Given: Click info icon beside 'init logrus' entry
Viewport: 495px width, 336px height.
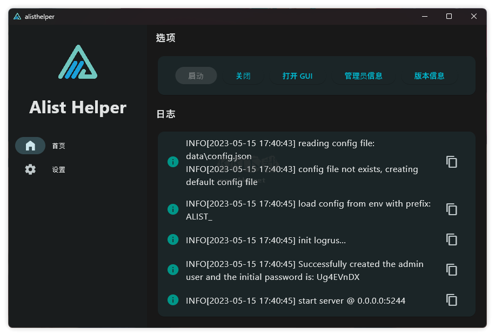Looking at the screenshot, I should [x=173, y=239].
